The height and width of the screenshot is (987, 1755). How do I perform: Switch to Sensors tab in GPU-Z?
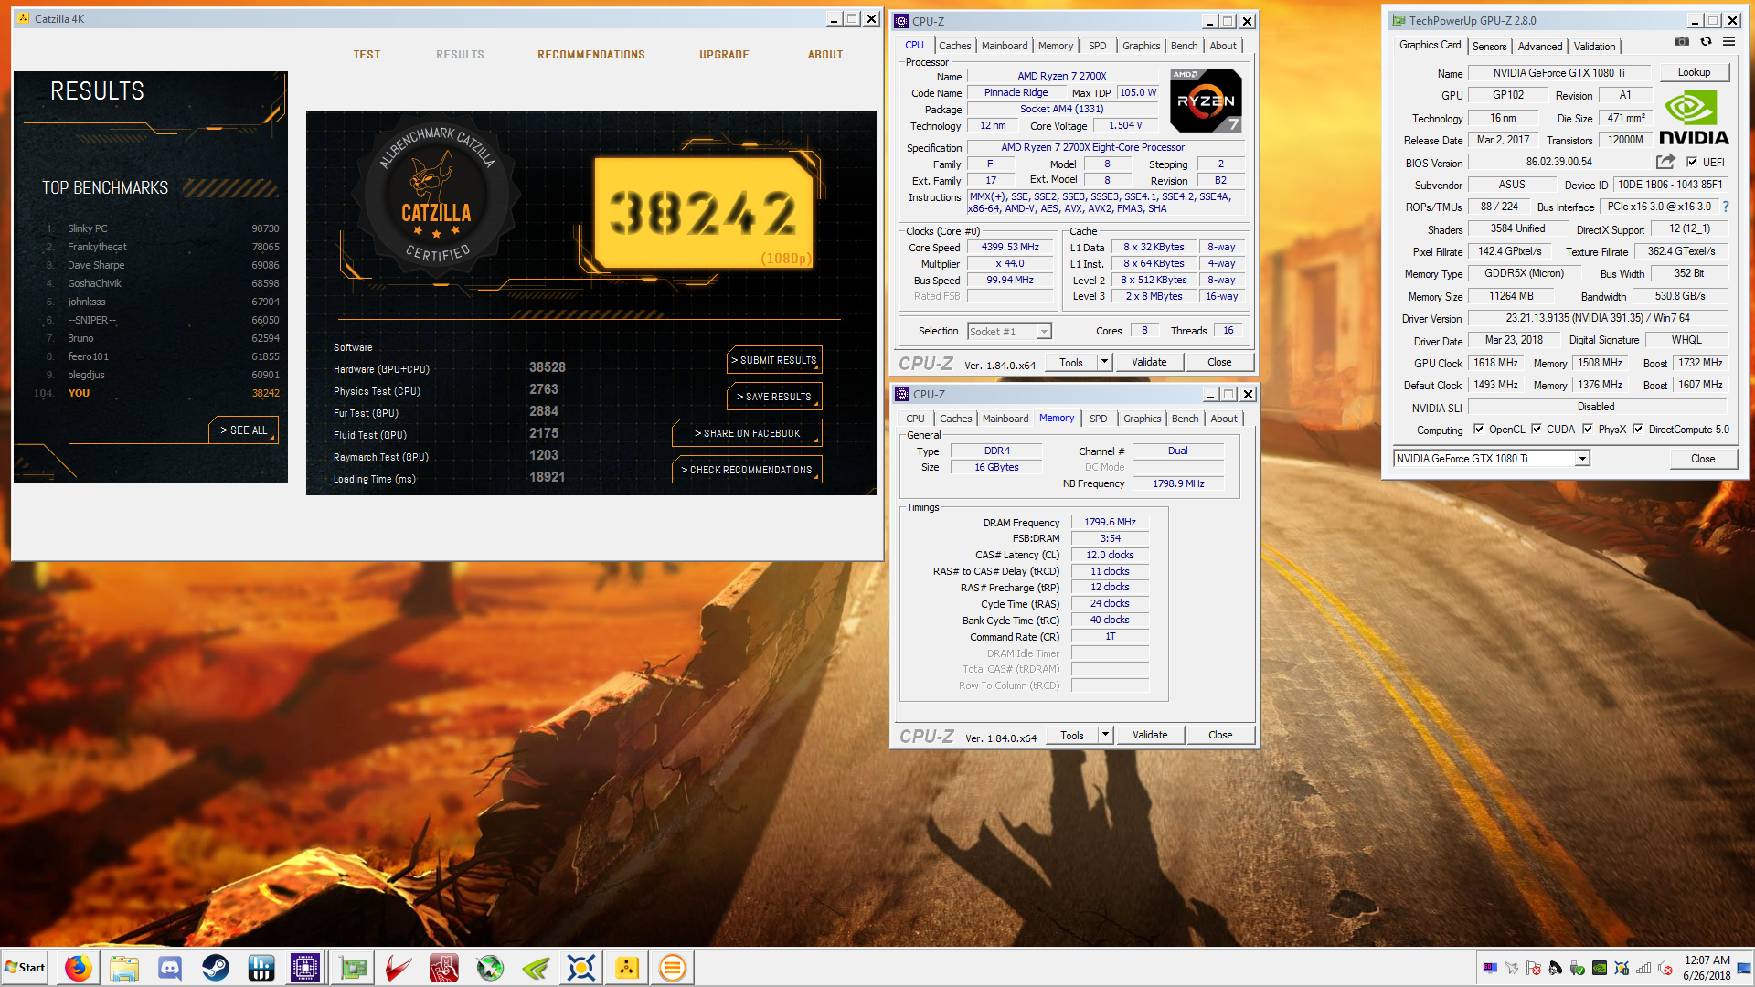[1489, 47]
